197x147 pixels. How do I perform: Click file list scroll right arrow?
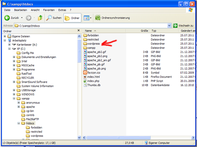193,137
